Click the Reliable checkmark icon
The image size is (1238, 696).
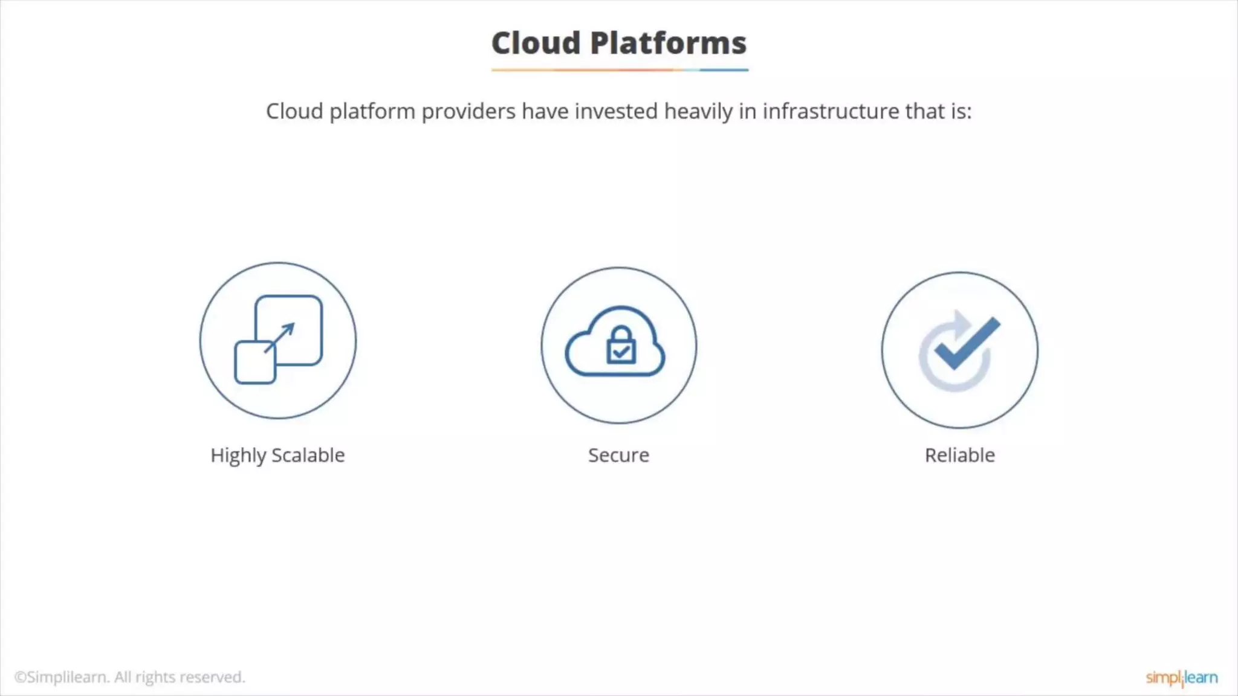pyautogui.click(x=960, y=350)
